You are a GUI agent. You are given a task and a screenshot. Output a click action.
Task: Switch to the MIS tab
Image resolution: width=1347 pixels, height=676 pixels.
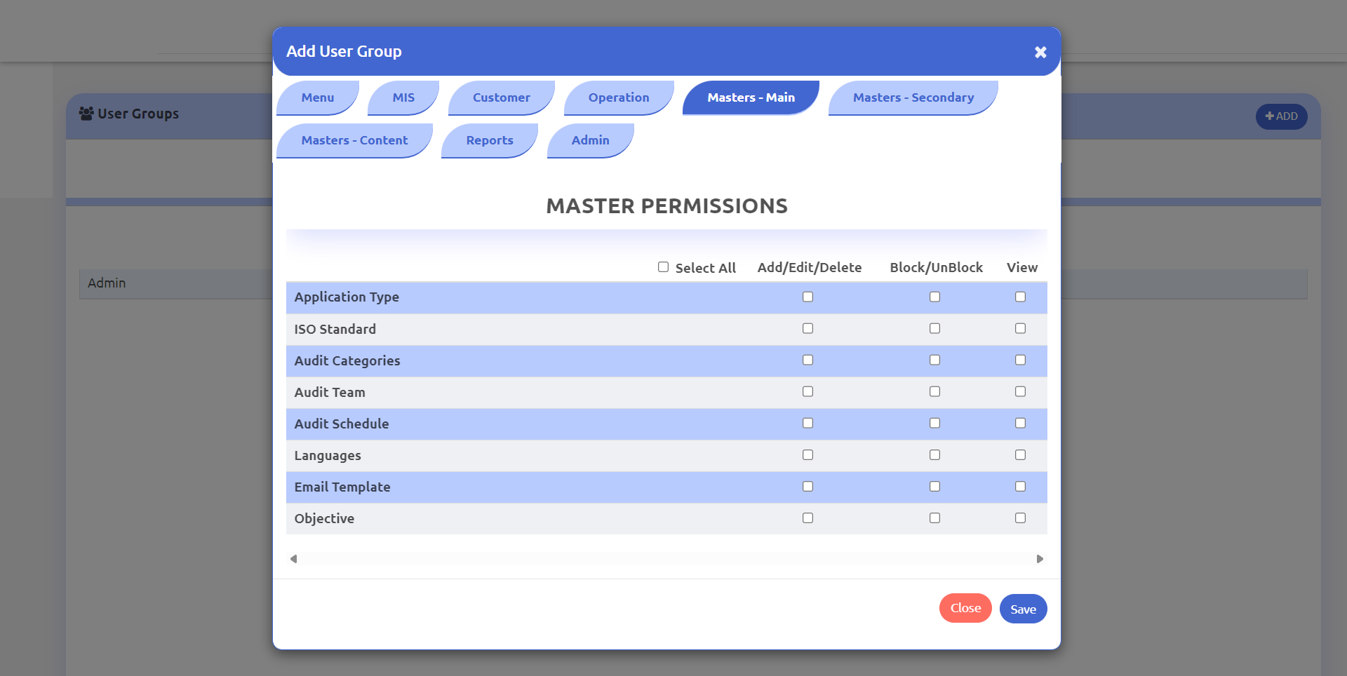[403, 97]
